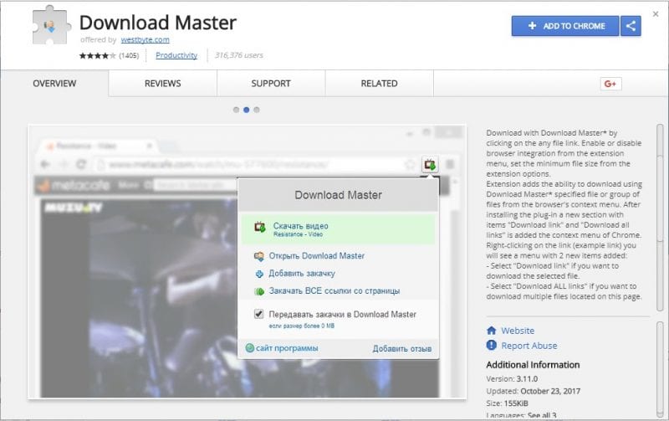Image resolution: width=669 pixels, height=421 pixels.
Task: Open the Productivity category link
Action: [x=176, y=55]
